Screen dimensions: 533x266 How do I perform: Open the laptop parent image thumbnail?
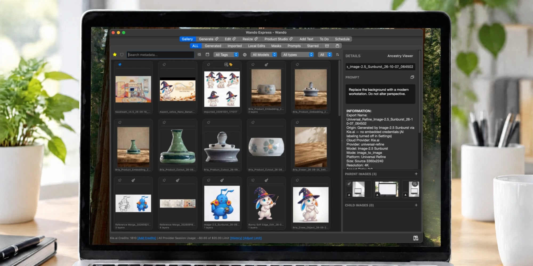387,189
